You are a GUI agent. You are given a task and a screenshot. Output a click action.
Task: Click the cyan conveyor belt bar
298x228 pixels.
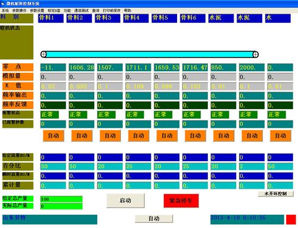point(150,54)
